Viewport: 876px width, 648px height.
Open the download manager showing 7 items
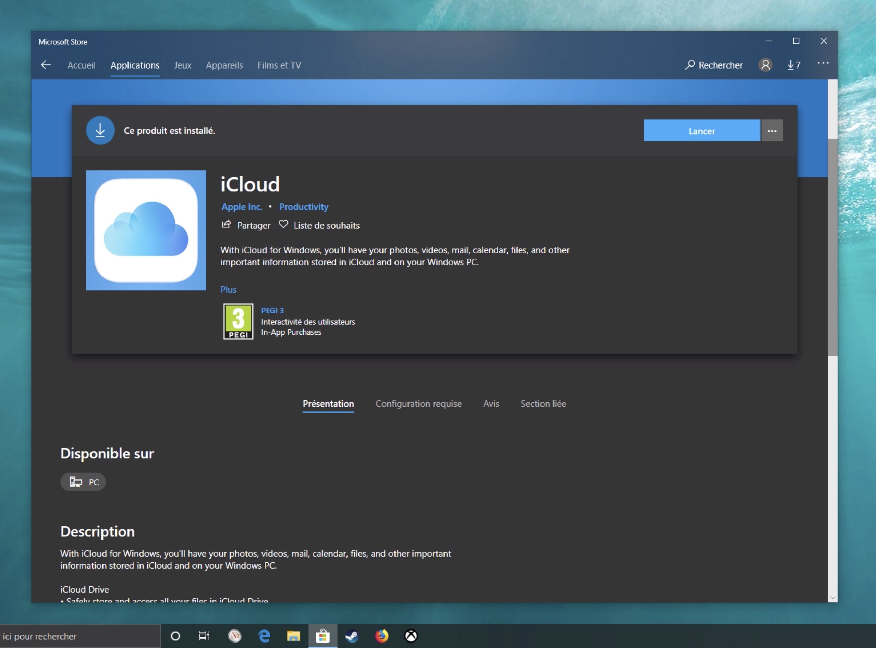tap(793, 65)
